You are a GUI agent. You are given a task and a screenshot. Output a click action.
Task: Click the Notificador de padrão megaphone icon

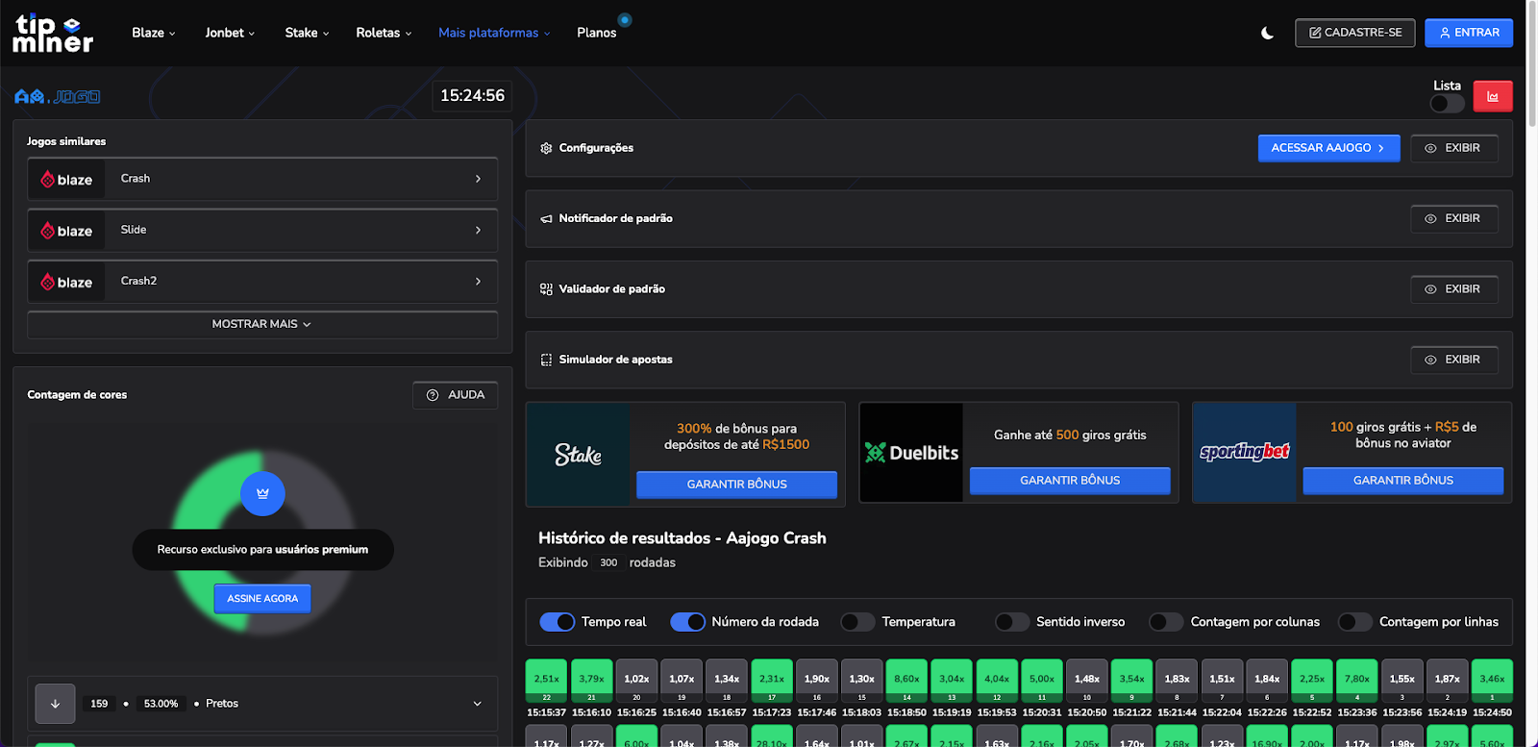(546, 219)
